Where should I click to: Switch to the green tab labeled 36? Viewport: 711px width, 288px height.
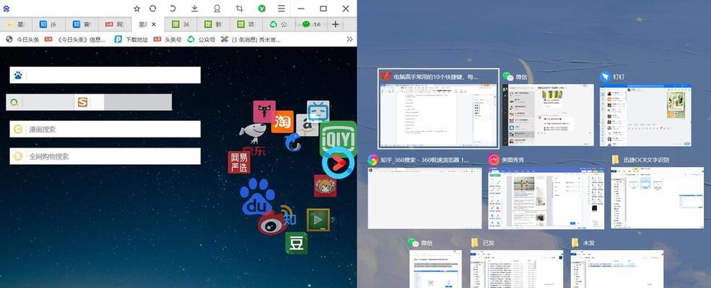click(180, 24)
